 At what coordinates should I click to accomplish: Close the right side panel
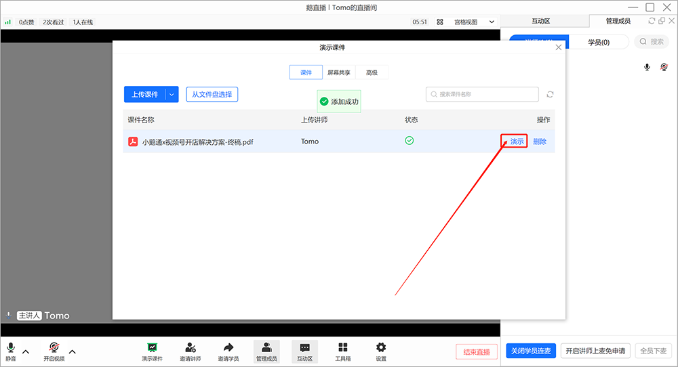tap(671, 21)
